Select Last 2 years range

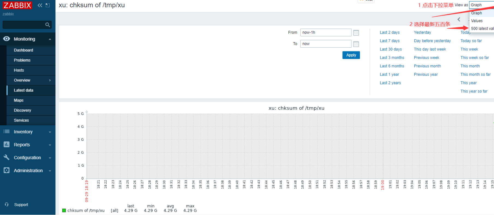point(390,83)
